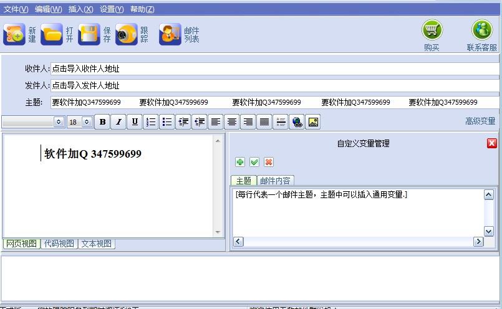Click the editor text 软件加Q 347599699
502x309 pixels.
tap(93, 154)
